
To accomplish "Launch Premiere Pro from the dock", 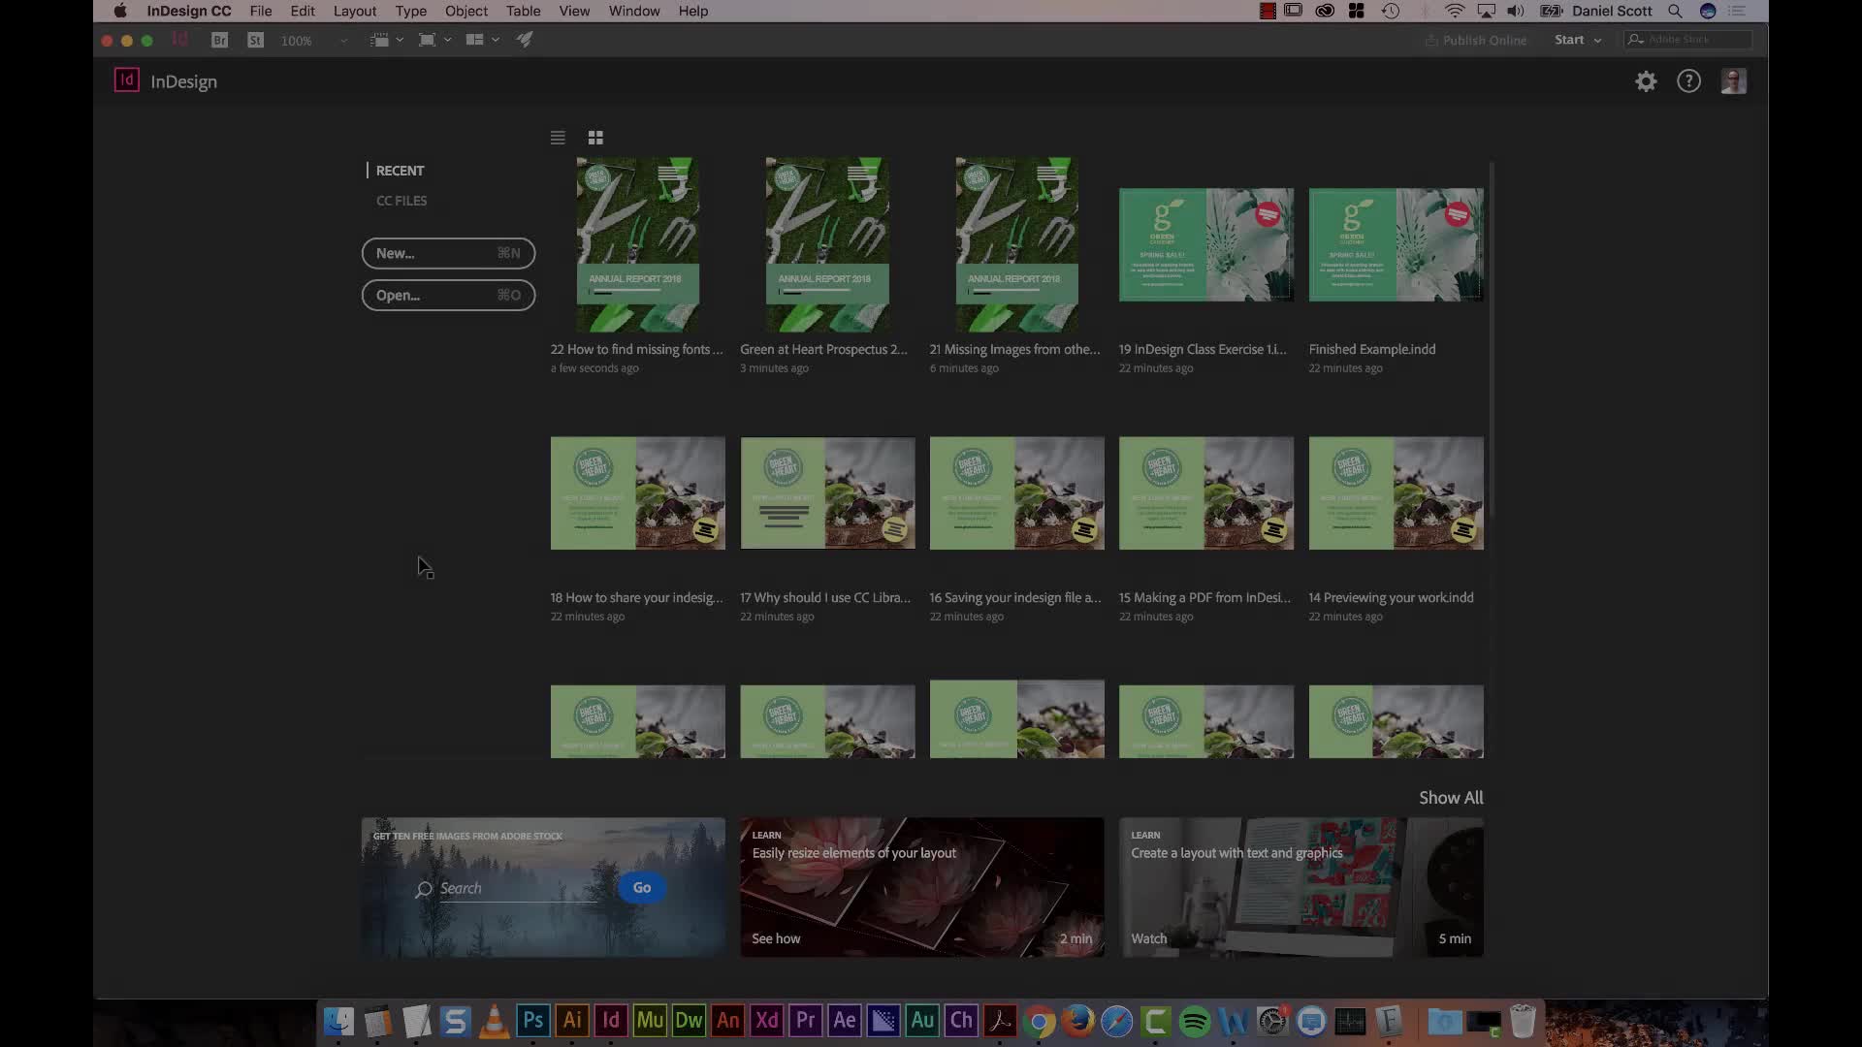I will point(805,1020).
